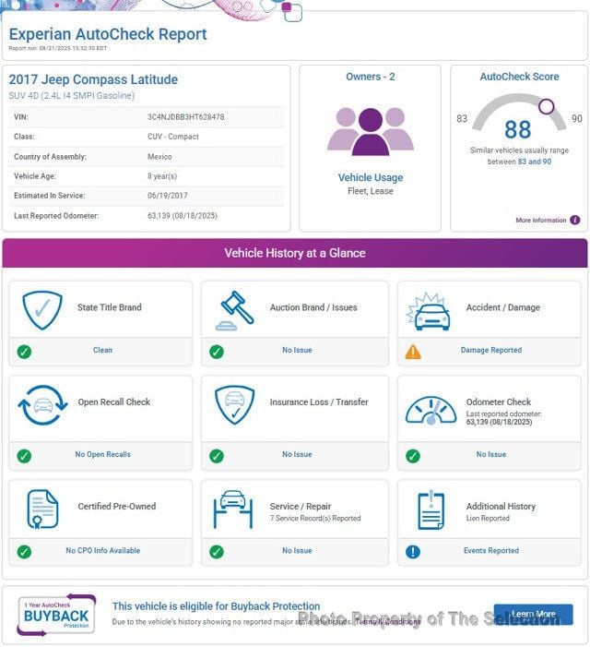Viewport: 590px width, 647px height.
Task: Click the Owners - 2 heading
Action: [371, 77]
